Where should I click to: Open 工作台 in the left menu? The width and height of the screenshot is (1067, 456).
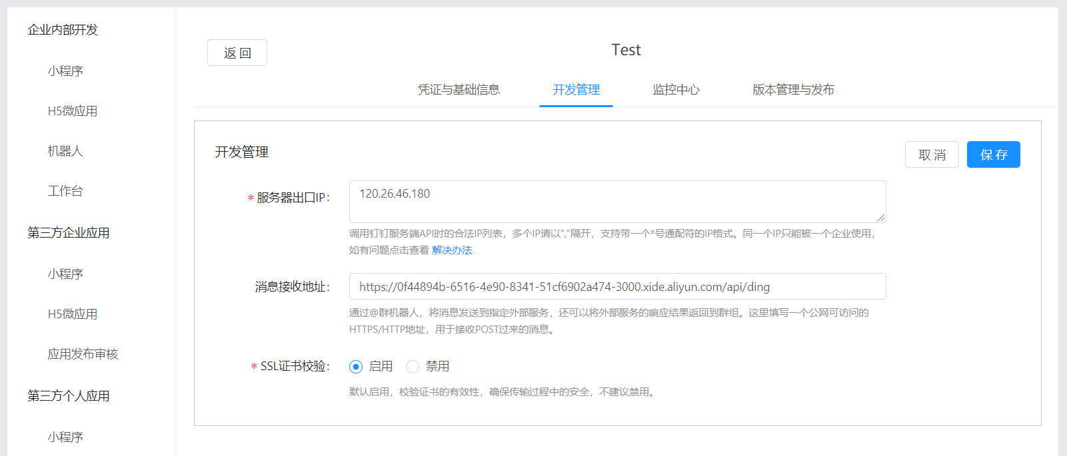[65, 191]
